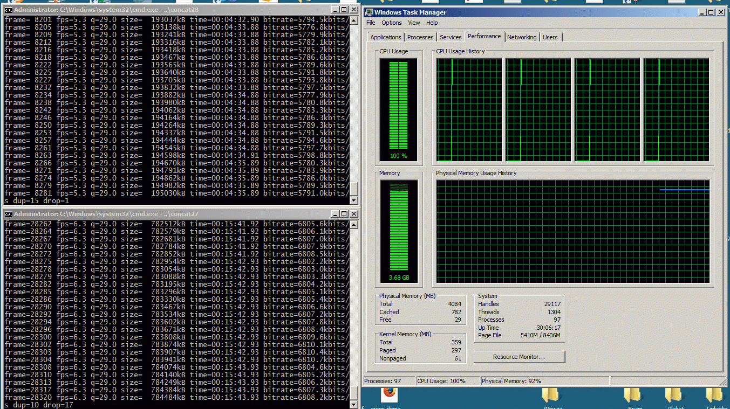Minimize the concat27 command prompt window

335,214
